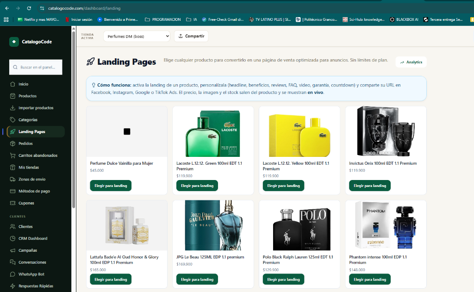
Task: Open Pedidos section
Action: (36, 143)
